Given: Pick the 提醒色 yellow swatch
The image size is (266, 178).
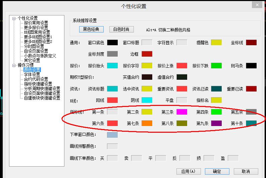Looking at the screenshot, I should point(216,43).
